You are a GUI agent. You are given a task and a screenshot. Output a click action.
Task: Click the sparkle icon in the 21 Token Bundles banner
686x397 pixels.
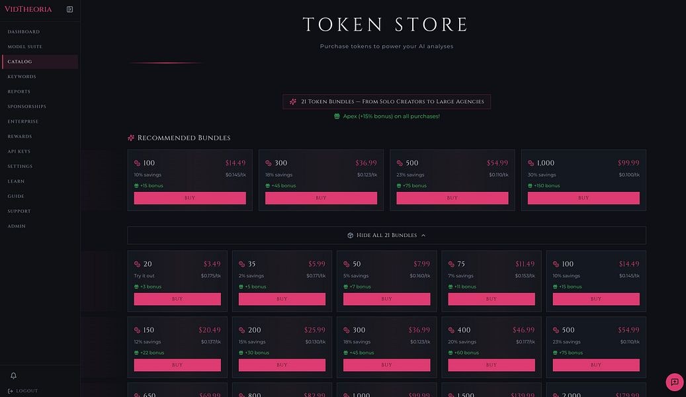tap(292, 101)
